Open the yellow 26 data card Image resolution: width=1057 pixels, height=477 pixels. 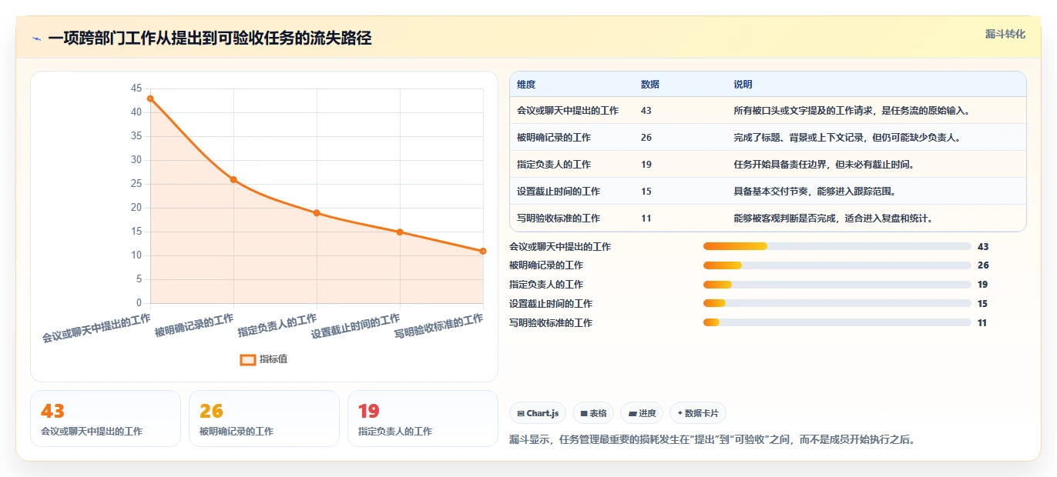pyautogui.click(x=264, y=419)
